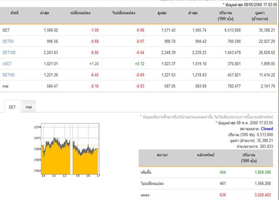Click SET percent change -0.06

click(140, 30)
